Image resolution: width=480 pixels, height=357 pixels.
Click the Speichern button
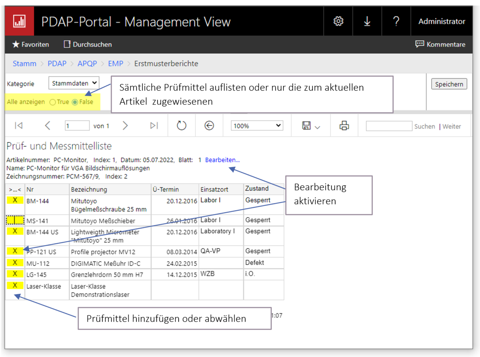pos(449,84)
